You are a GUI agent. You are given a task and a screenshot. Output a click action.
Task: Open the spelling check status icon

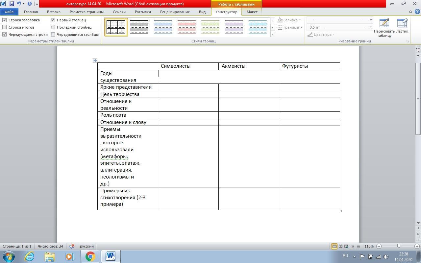pyautogui.click(x=72, y=246)
